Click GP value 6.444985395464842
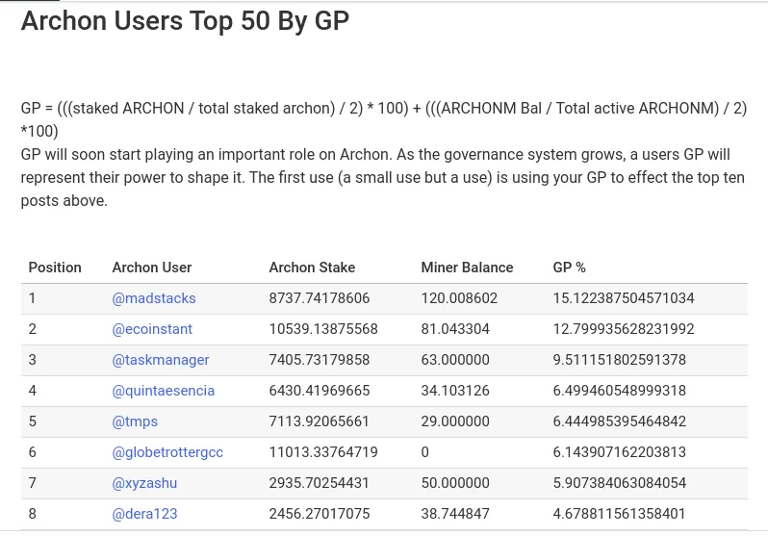Image resolution: width=768 pixels, height=536 pixels. [620, 421]
